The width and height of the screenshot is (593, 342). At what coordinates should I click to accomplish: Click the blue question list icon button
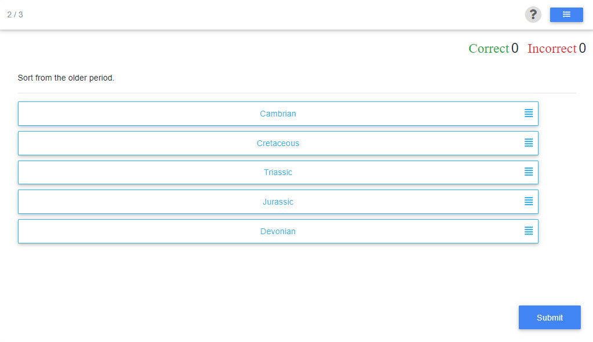tap(566, 14)
